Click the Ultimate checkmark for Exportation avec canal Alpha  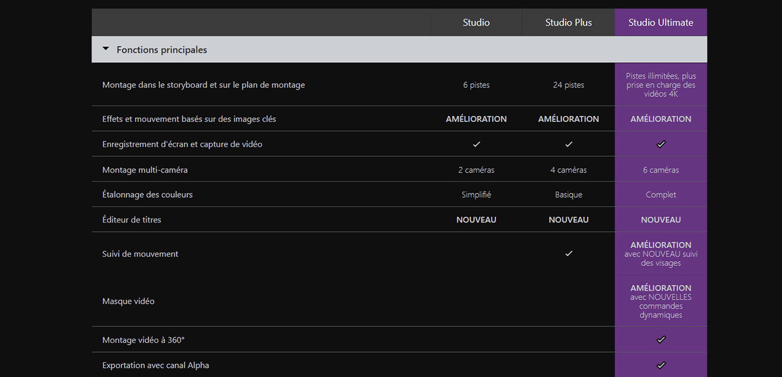(x=660, y=365)
